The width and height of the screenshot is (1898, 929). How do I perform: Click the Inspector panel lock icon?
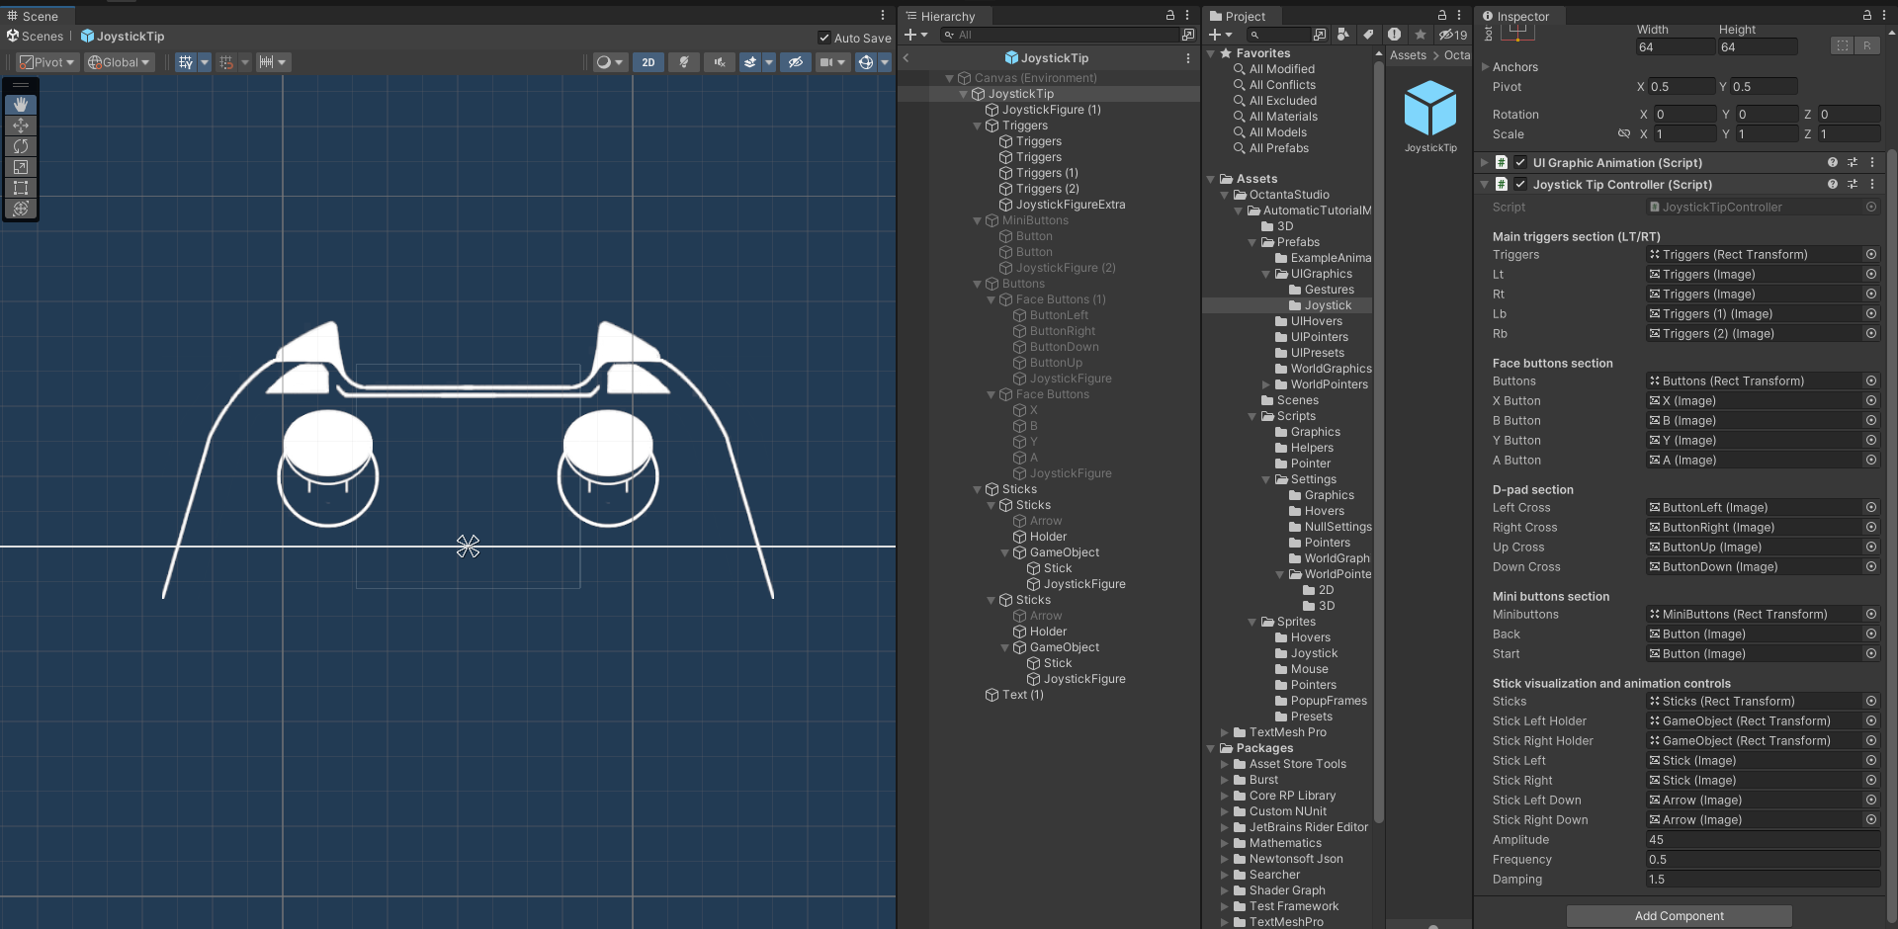pyautogui.click(x=1867, y=16)
